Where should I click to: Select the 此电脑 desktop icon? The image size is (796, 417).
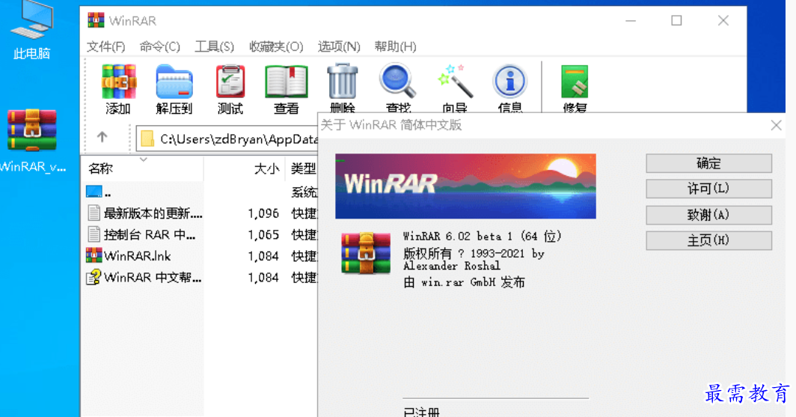(31, 31)
